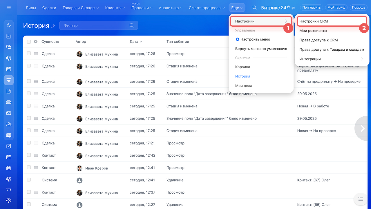Expand the Товары и Склады dropdown
The width and height of the screenshot is (373, 209).
click(81, 8)
